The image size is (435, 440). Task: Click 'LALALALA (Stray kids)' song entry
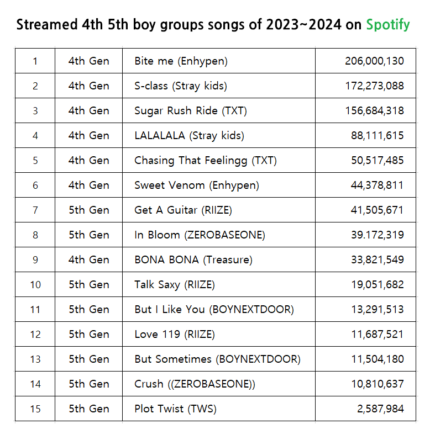189,136
